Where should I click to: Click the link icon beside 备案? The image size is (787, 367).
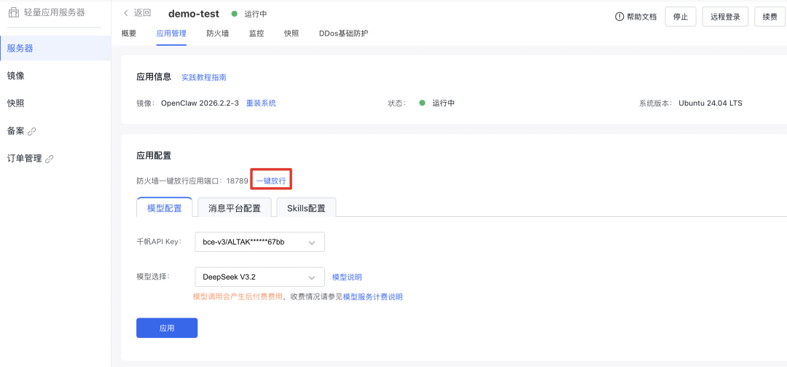click(x=32, y=131)
